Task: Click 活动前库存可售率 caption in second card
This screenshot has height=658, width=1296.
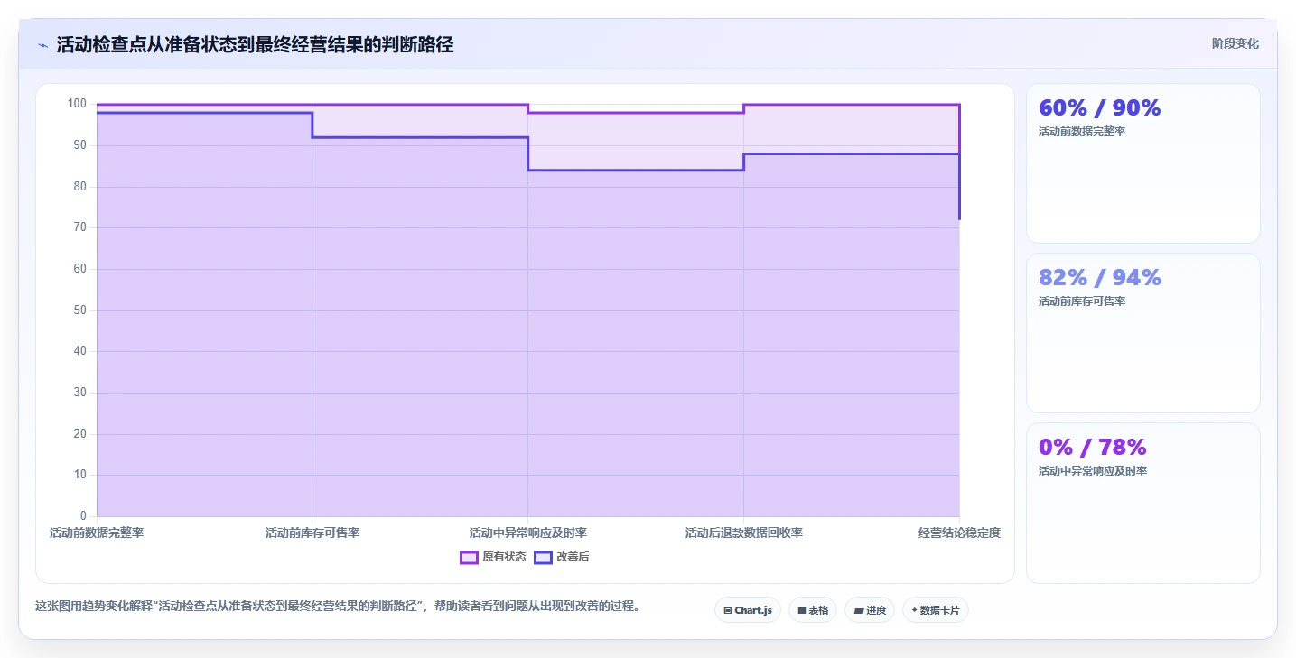Action: 1082,301
